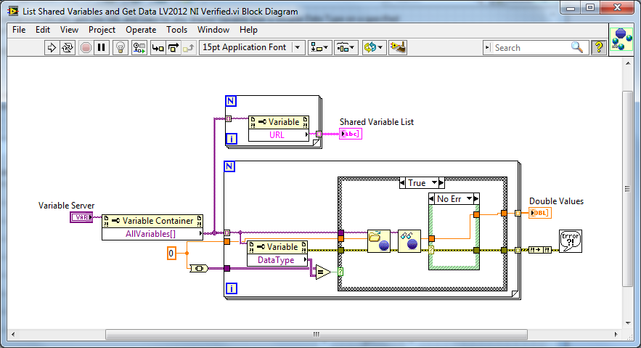This screenshot has width=641, height=348.
Task: Click the Step Out button
Action: click(x=189, y=47)
